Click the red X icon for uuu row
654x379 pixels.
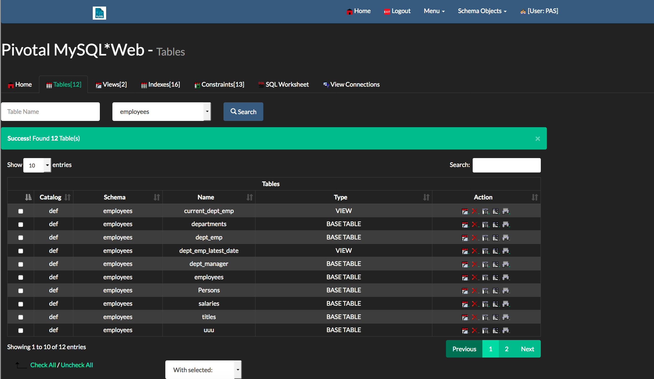coord(475,331)
